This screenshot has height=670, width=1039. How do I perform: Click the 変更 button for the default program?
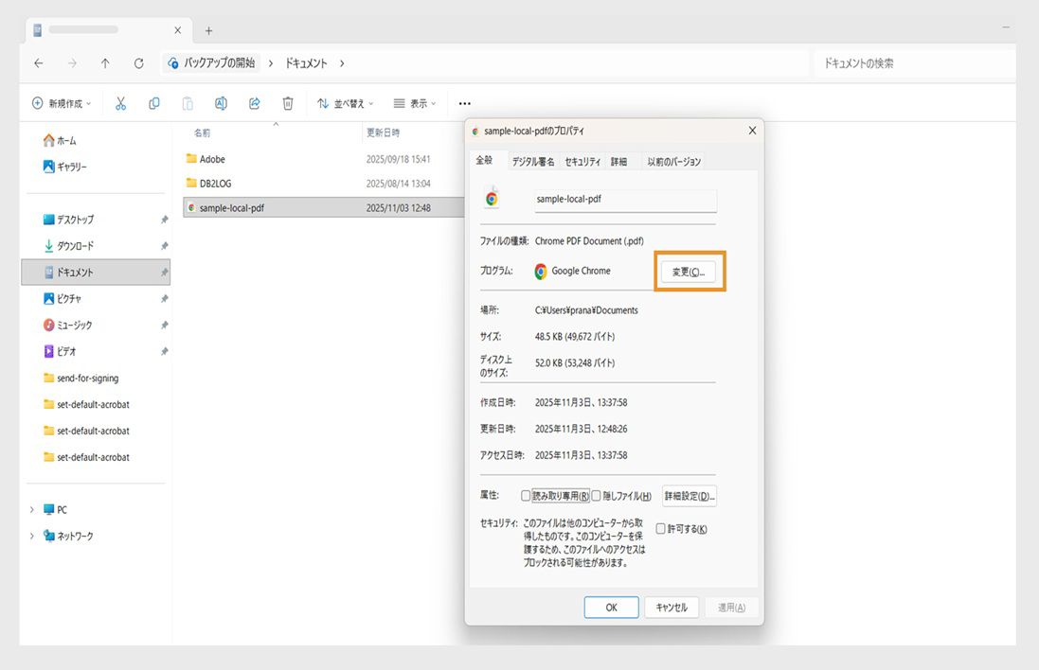coord(690,271)
